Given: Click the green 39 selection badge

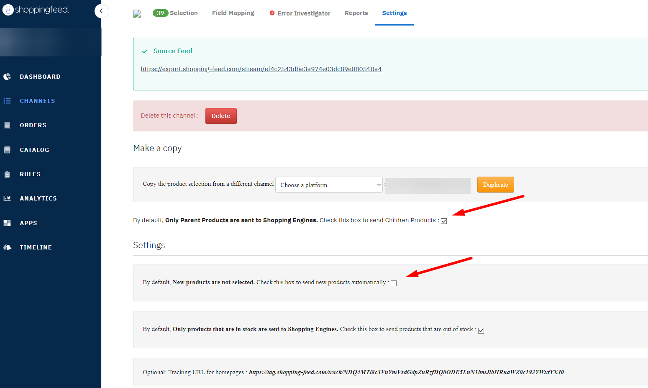Looking at the screenshot, I should pyautogui.click(x=160, y=13).
